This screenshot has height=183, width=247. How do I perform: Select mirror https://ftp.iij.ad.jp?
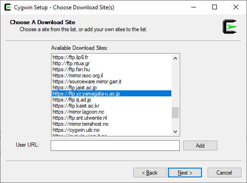click(111, 100)
